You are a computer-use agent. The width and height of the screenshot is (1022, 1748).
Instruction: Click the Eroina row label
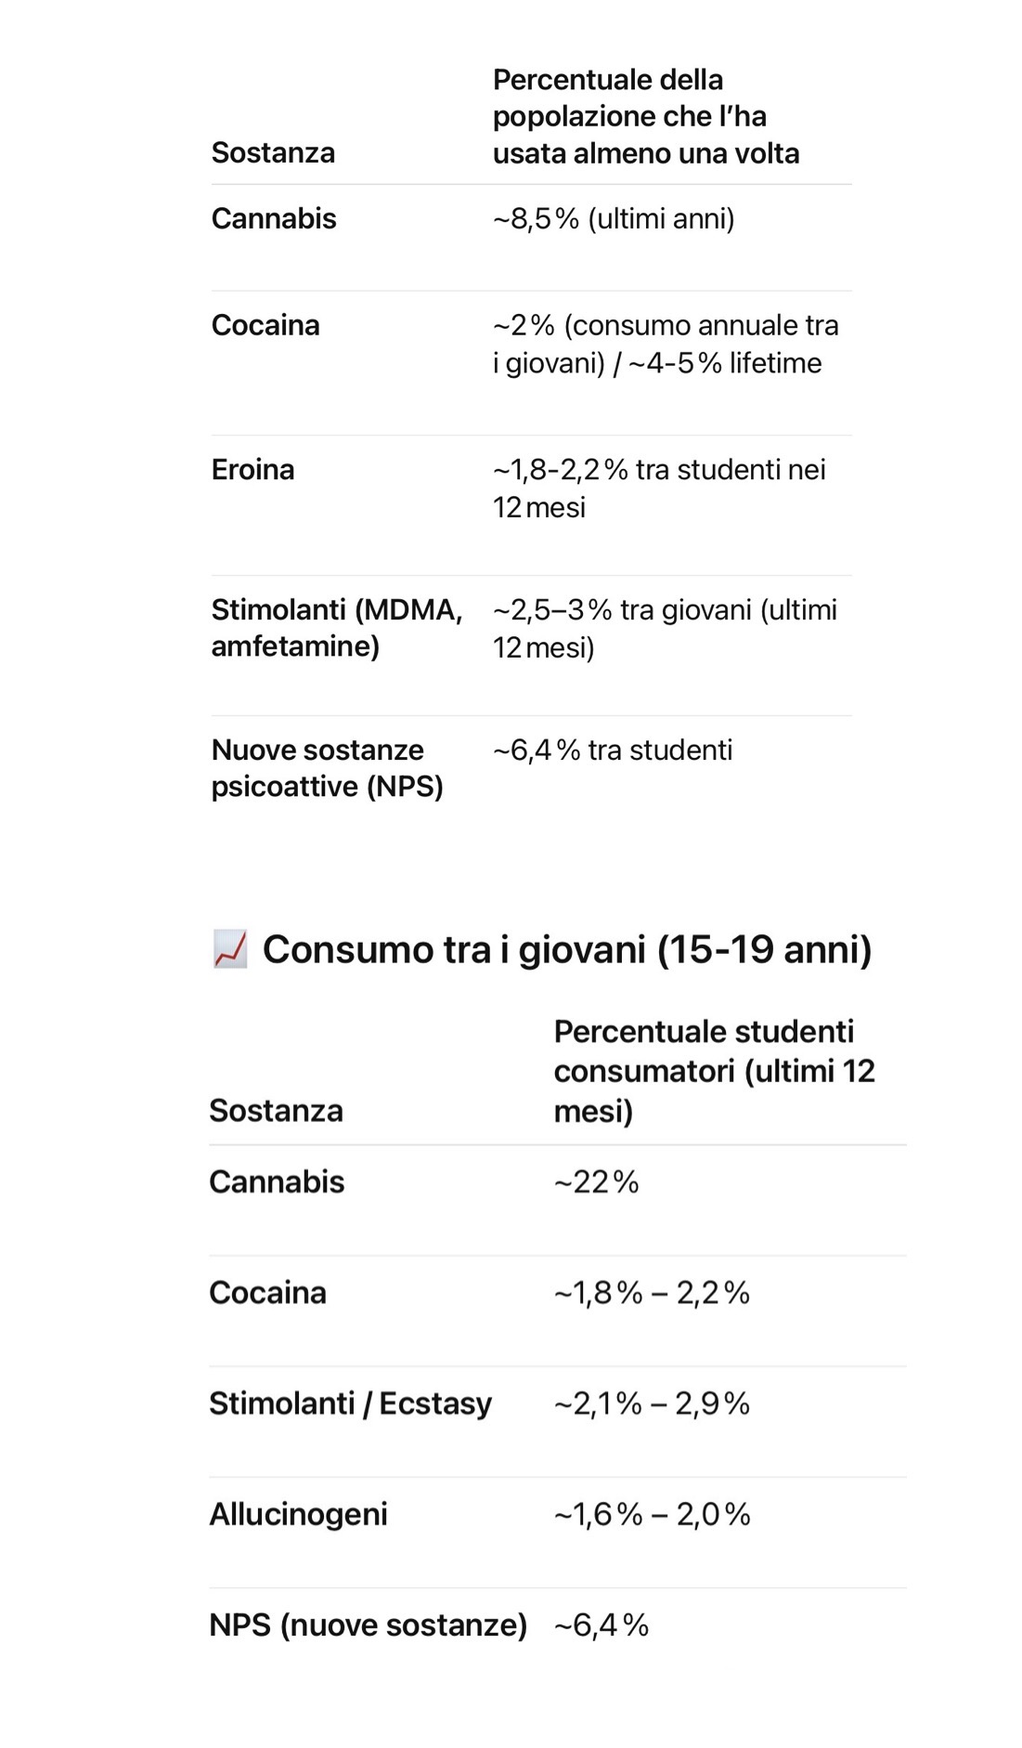[x=252, y=469]
